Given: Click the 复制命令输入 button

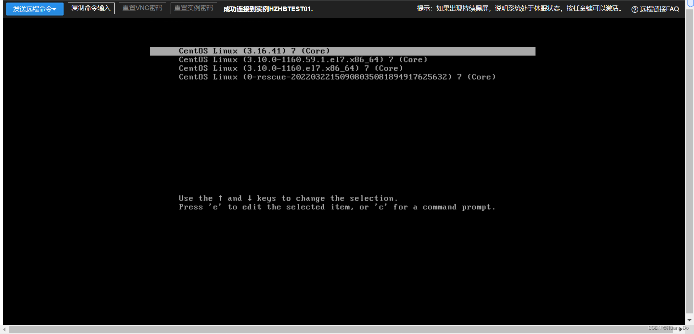Looking at the screenshot, I should [91, 8].
